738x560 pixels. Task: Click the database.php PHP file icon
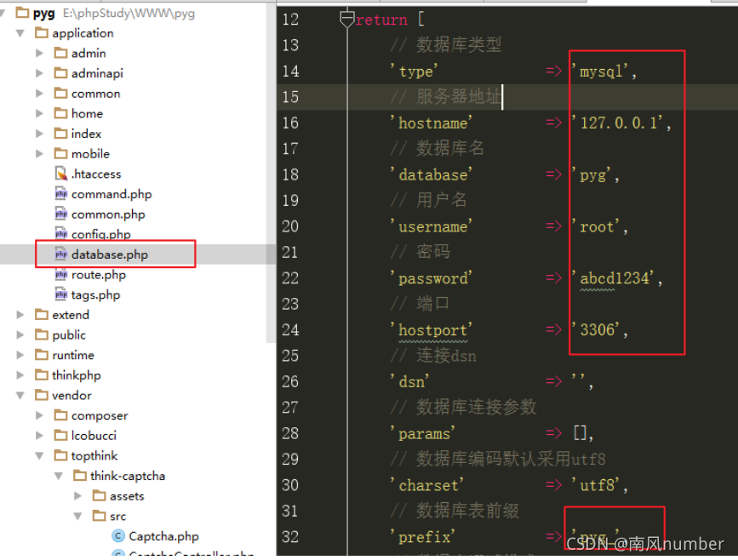[61, 254]
